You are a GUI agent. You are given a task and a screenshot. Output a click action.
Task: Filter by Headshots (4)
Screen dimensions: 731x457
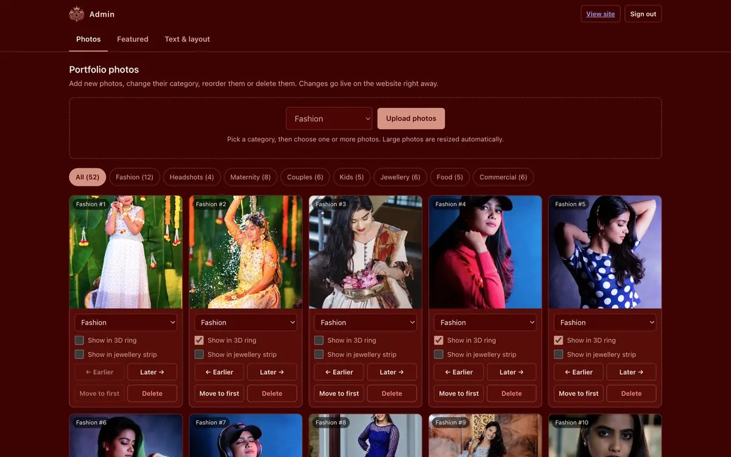tap(192, 177)
